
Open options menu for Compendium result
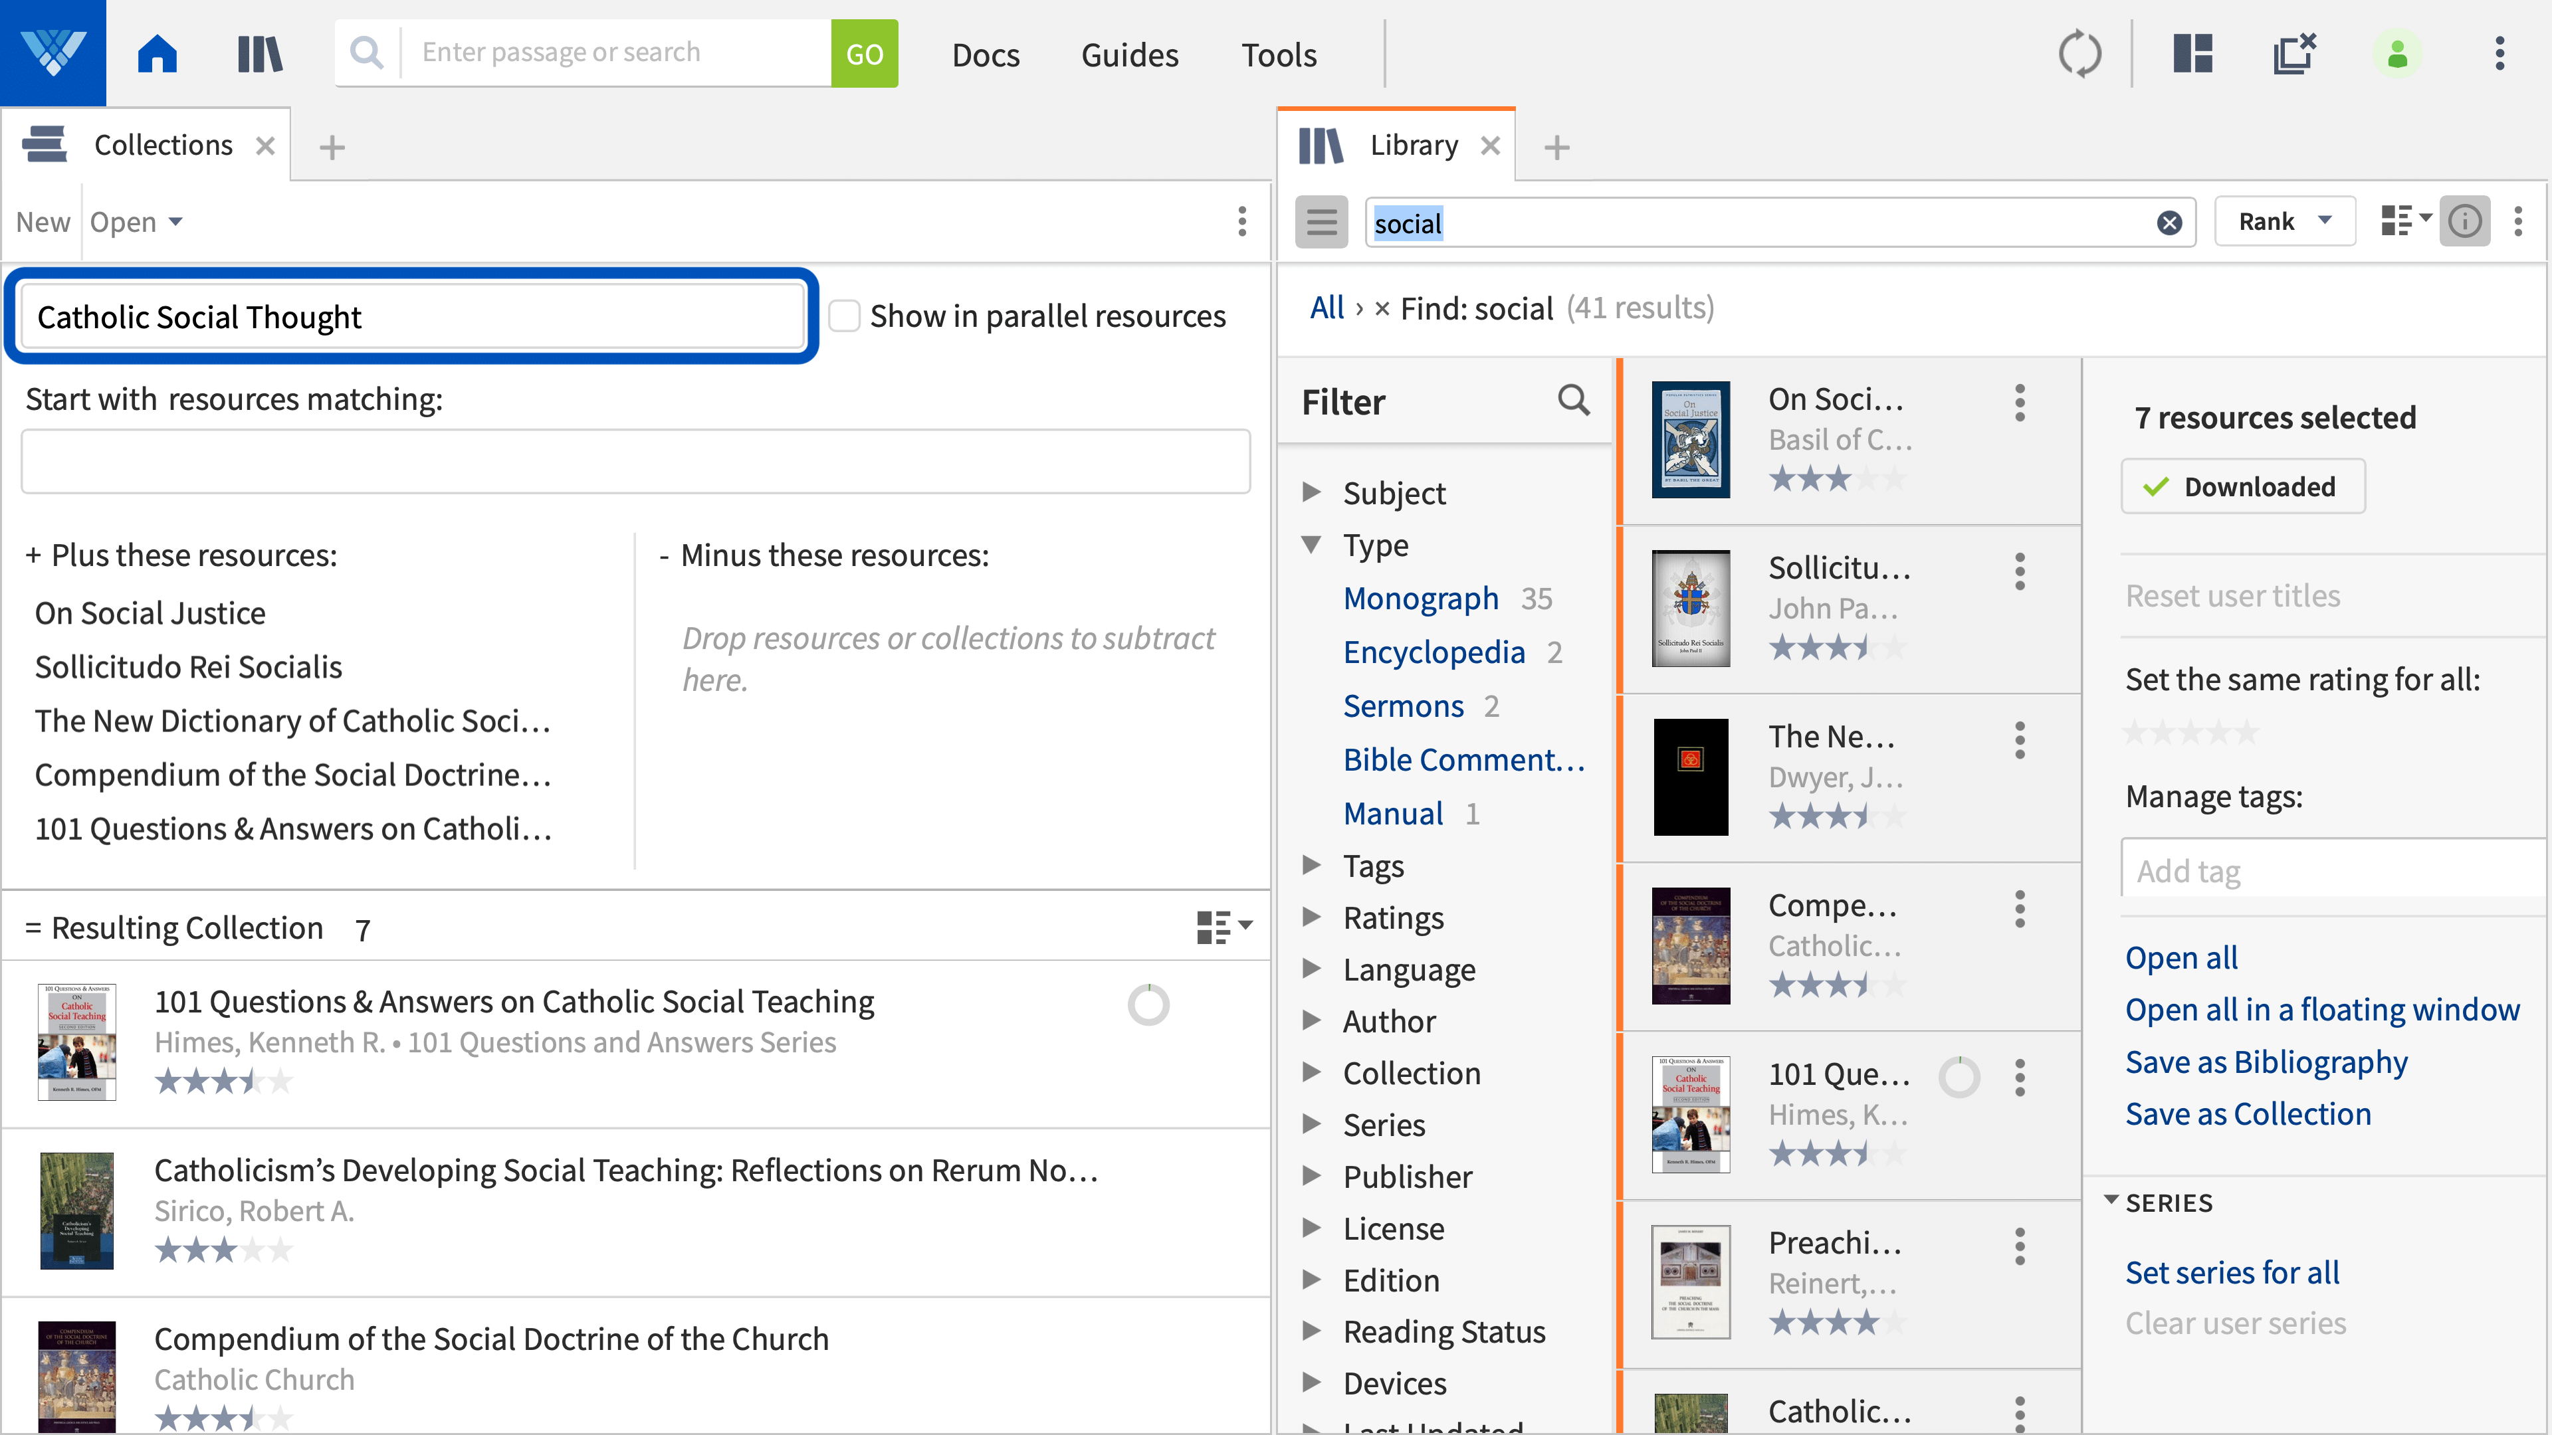[2019, 909]
